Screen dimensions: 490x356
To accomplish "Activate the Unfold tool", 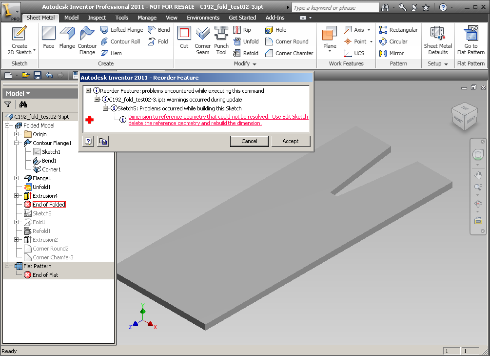I will [x=246, y=42].
